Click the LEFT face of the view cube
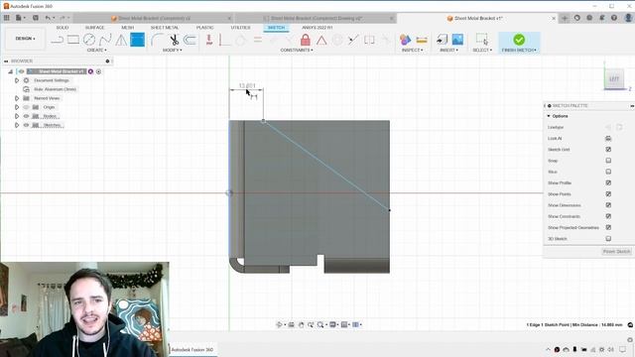 [x=614, y=78]
